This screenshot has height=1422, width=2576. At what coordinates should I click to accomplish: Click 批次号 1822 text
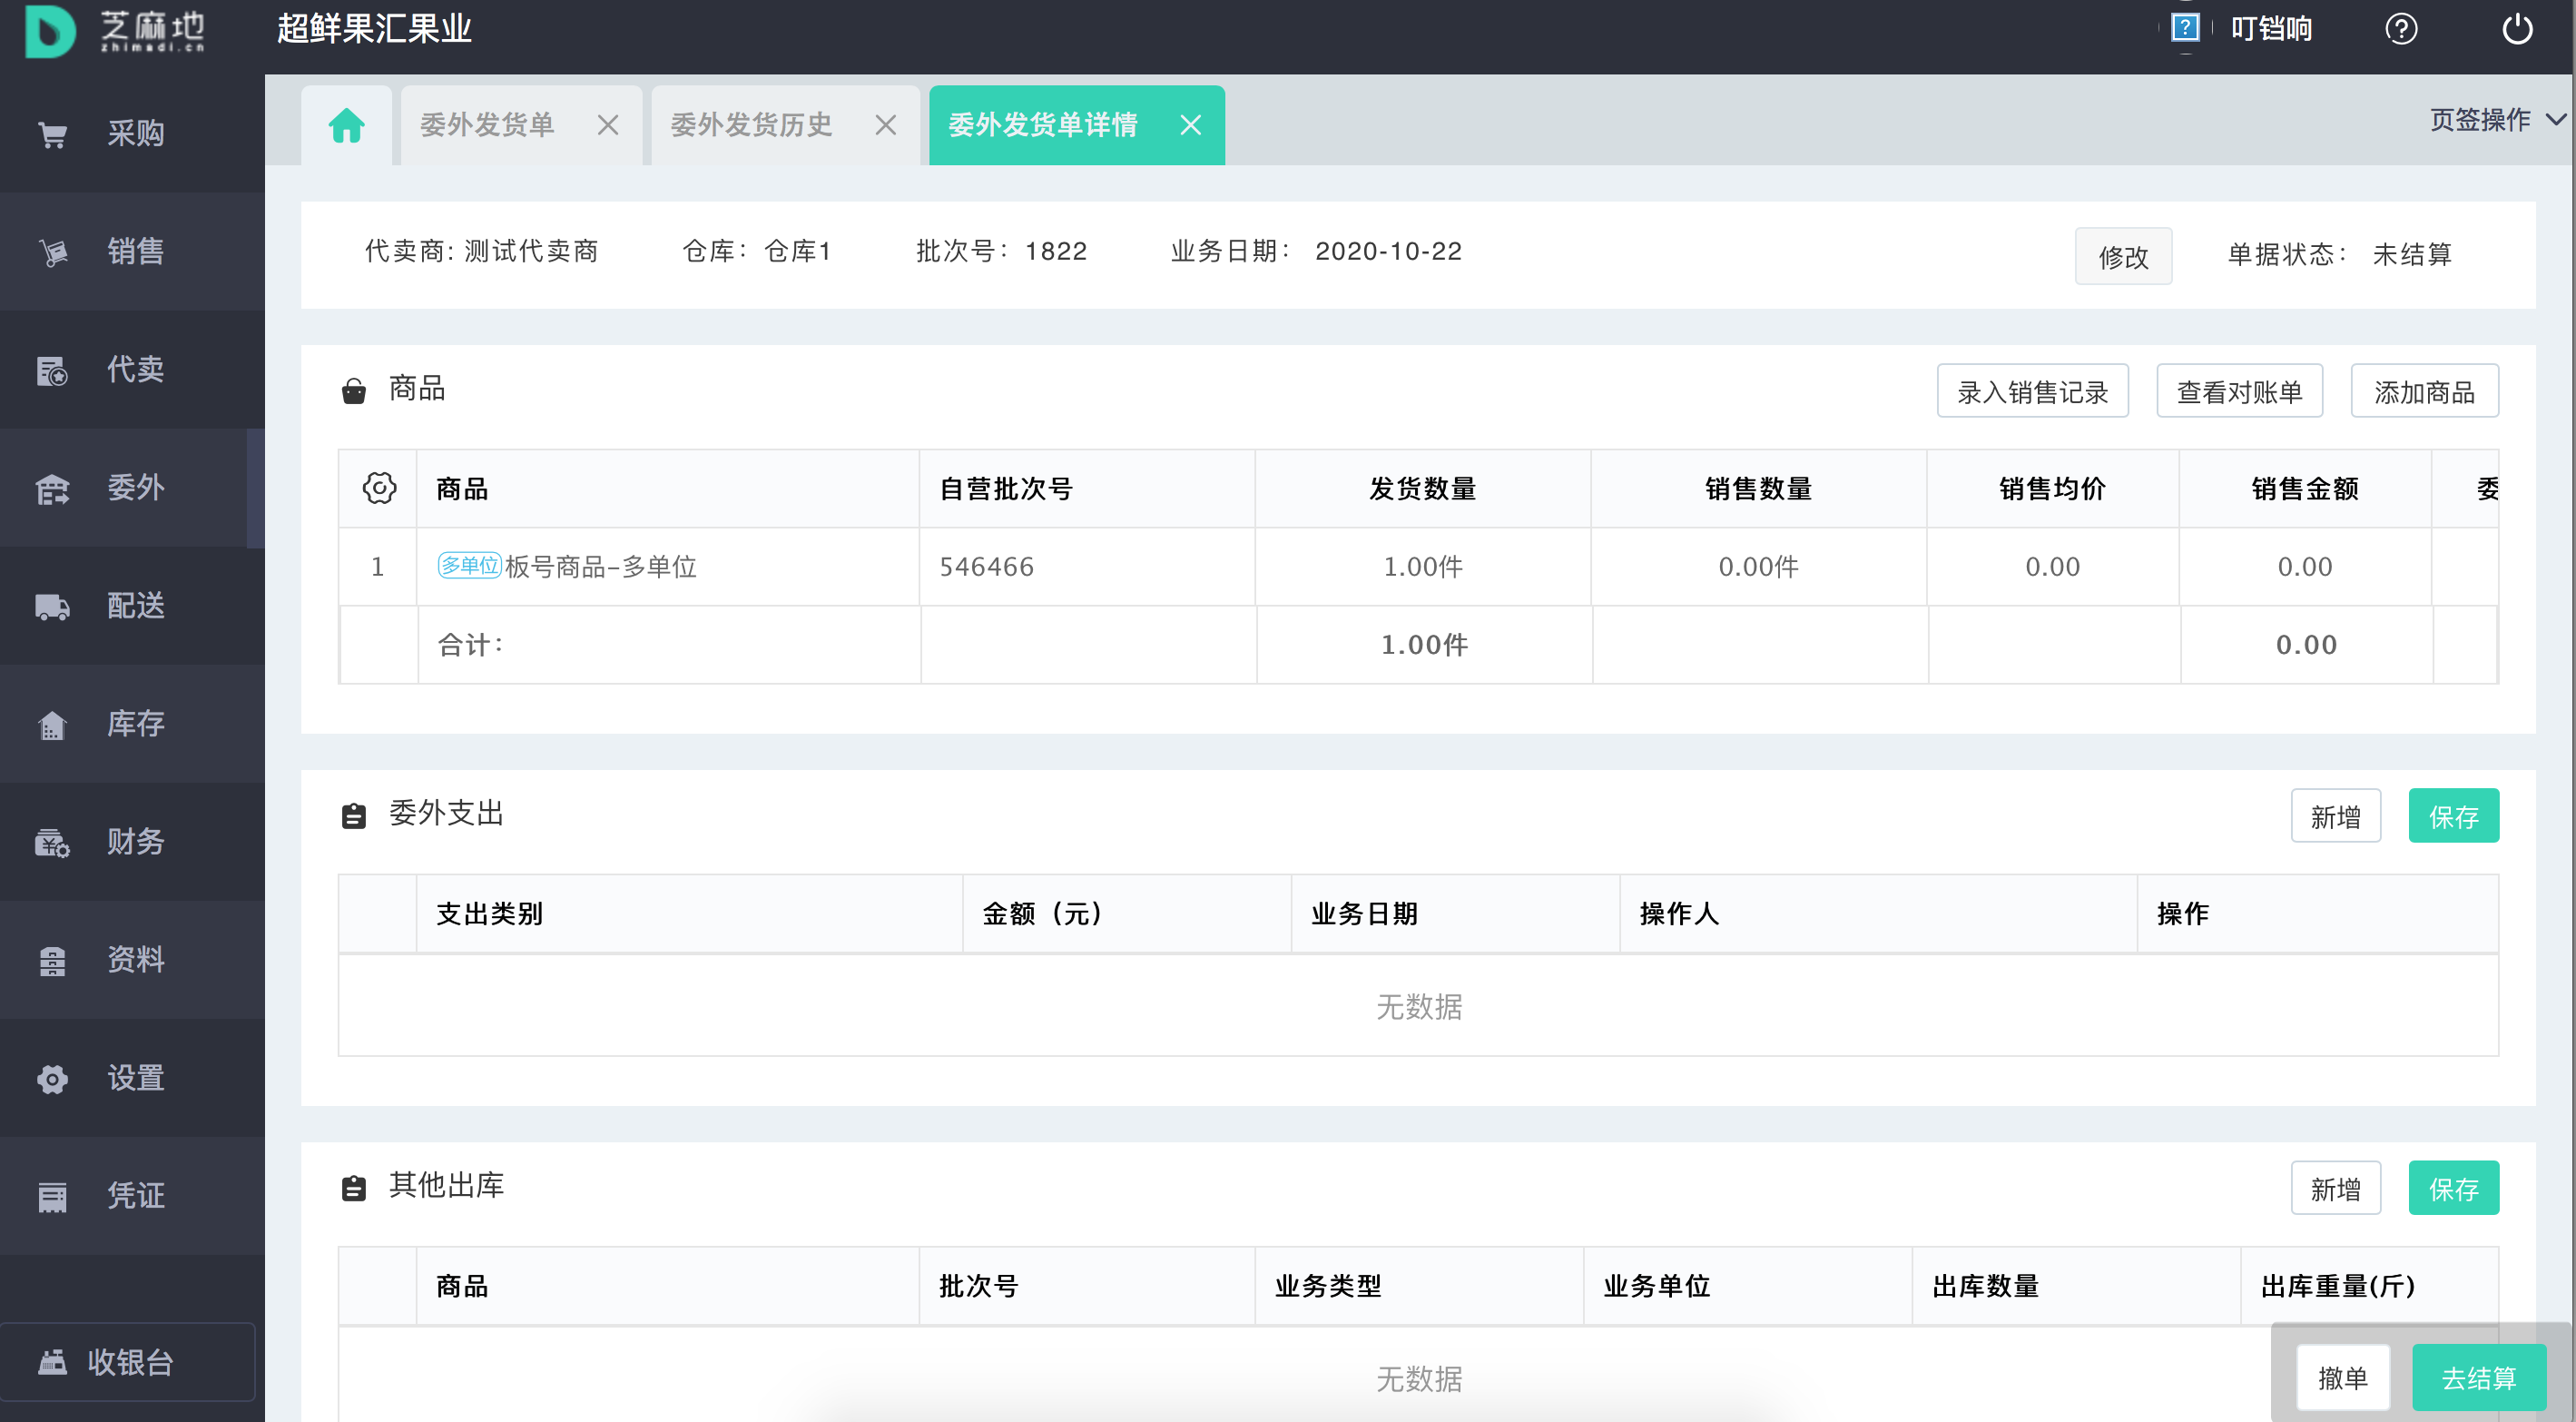point(1001,252)
